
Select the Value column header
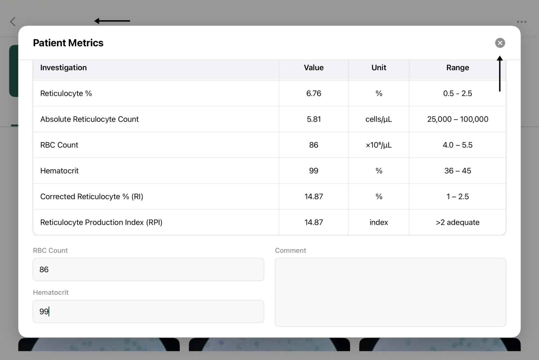314,68
